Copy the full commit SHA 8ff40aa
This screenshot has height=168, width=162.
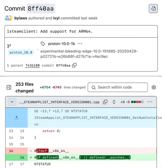pyautogui.click(x=74, y=65)
